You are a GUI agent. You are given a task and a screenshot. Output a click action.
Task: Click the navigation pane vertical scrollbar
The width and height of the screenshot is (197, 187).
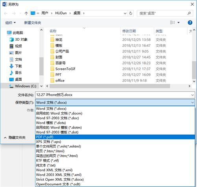(x=41, y=66)
